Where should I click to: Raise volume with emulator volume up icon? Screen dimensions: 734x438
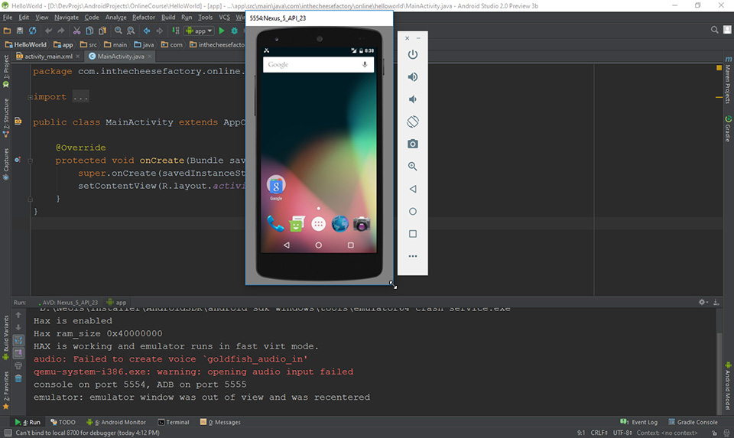(412, 76)
